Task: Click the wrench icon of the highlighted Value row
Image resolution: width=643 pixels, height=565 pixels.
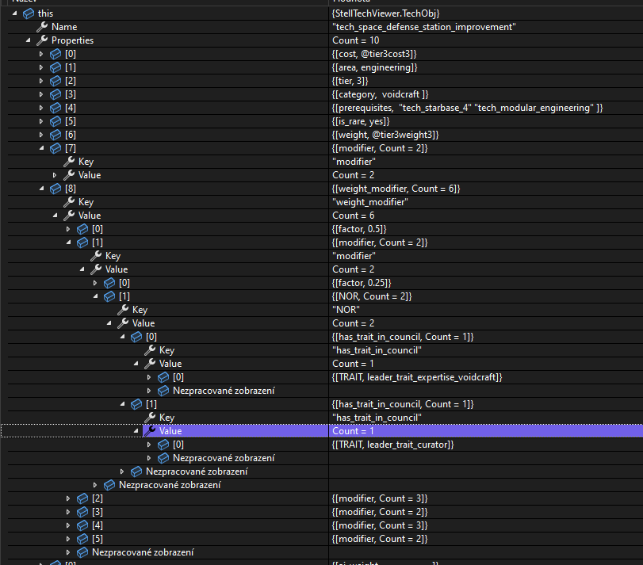Action: 150,431
